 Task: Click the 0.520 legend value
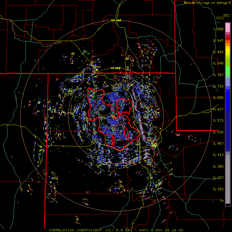[x=218, y=132]
